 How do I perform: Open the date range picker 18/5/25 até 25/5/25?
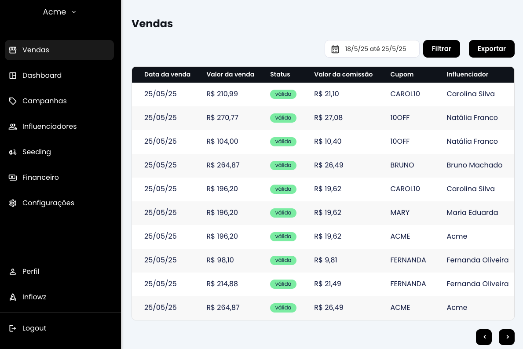pyautogui.click(x=375, y=49)
